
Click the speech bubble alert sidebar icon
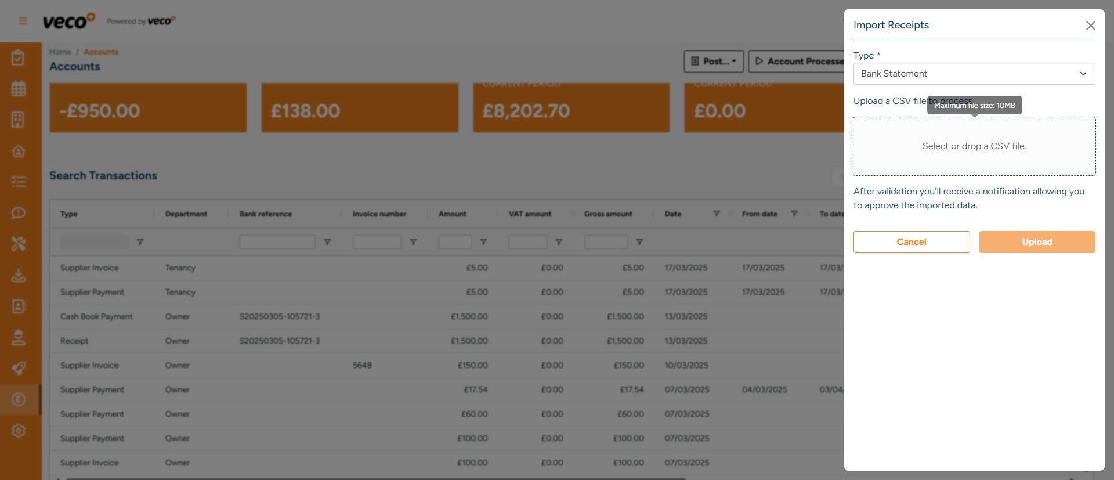(x=19, y=213)
